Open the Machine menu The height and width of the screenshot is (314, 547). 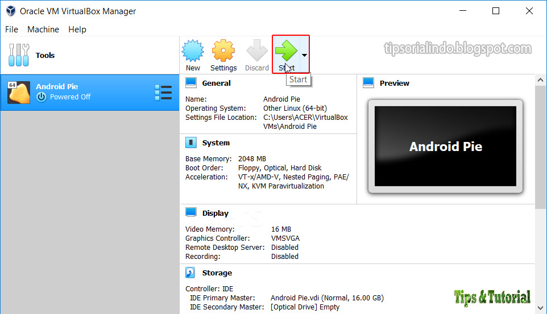click(43, 30)
